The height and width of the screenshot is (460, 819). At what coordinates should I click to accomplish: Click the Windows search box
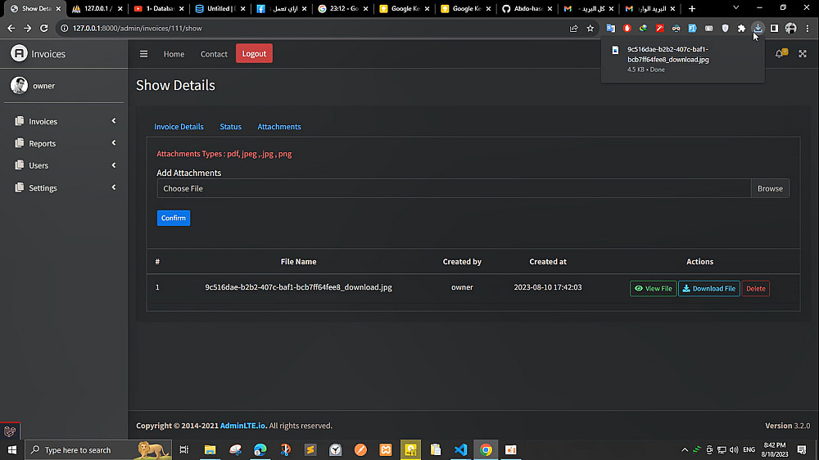(x=98, y=449)
